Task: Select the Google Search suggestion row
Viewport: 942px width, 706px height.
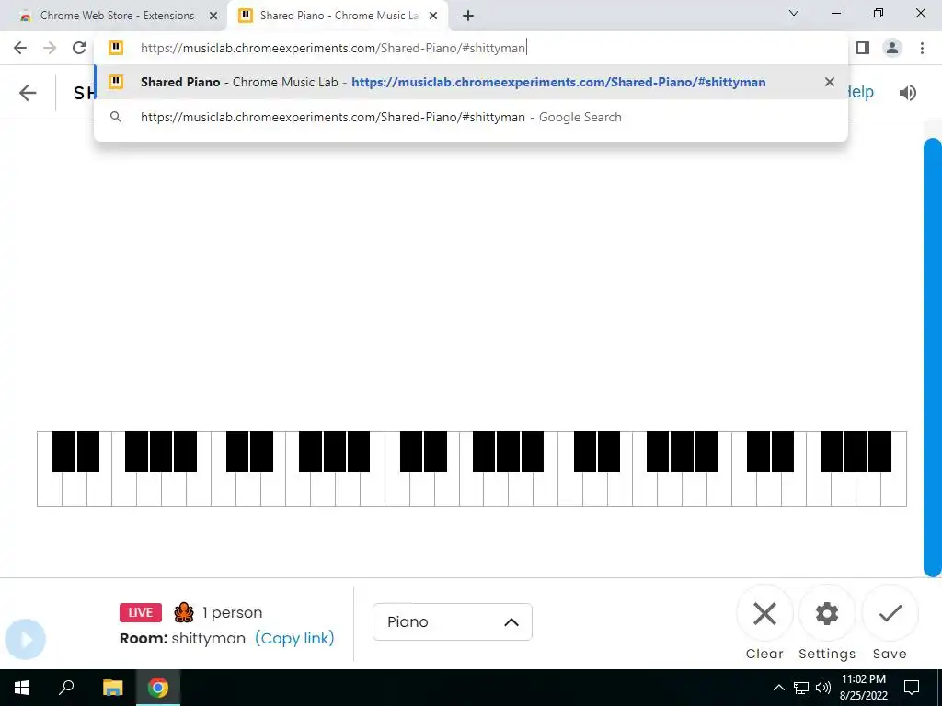Action: 470,117
